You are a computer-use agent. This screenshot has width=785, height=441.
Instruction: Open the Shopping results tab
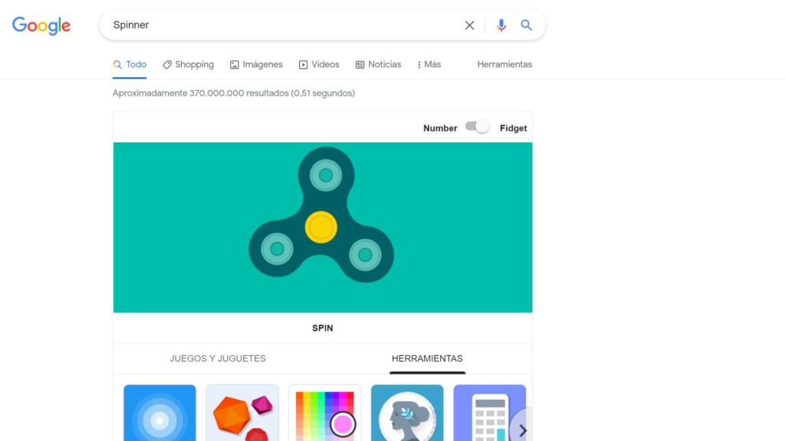pyautogui.click(x=189, y=64)
